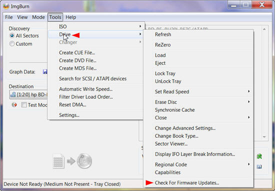The image size is (275, 191).
Task: Click Eject in Drive submenu
Action: [x=198, y=63]
